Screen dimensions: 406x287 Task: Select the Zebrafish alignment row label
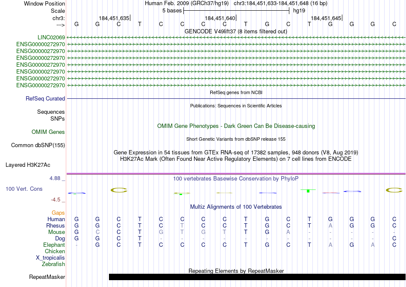[x=53, y=264]
